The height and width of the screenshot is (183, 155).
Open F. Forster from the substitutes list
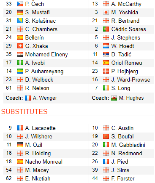click(123, 178)
